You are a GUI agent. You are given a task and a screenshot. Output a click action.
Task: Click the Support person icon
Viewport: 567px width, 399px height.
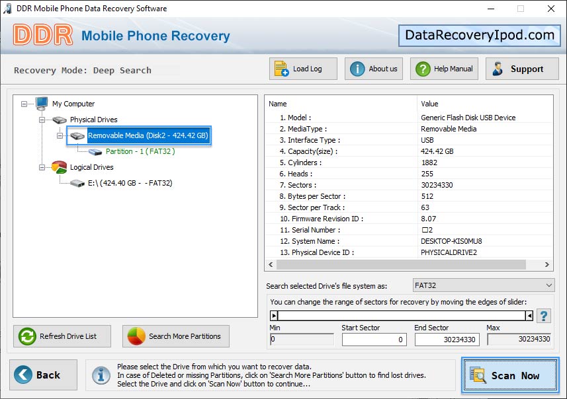click(498, 69)
